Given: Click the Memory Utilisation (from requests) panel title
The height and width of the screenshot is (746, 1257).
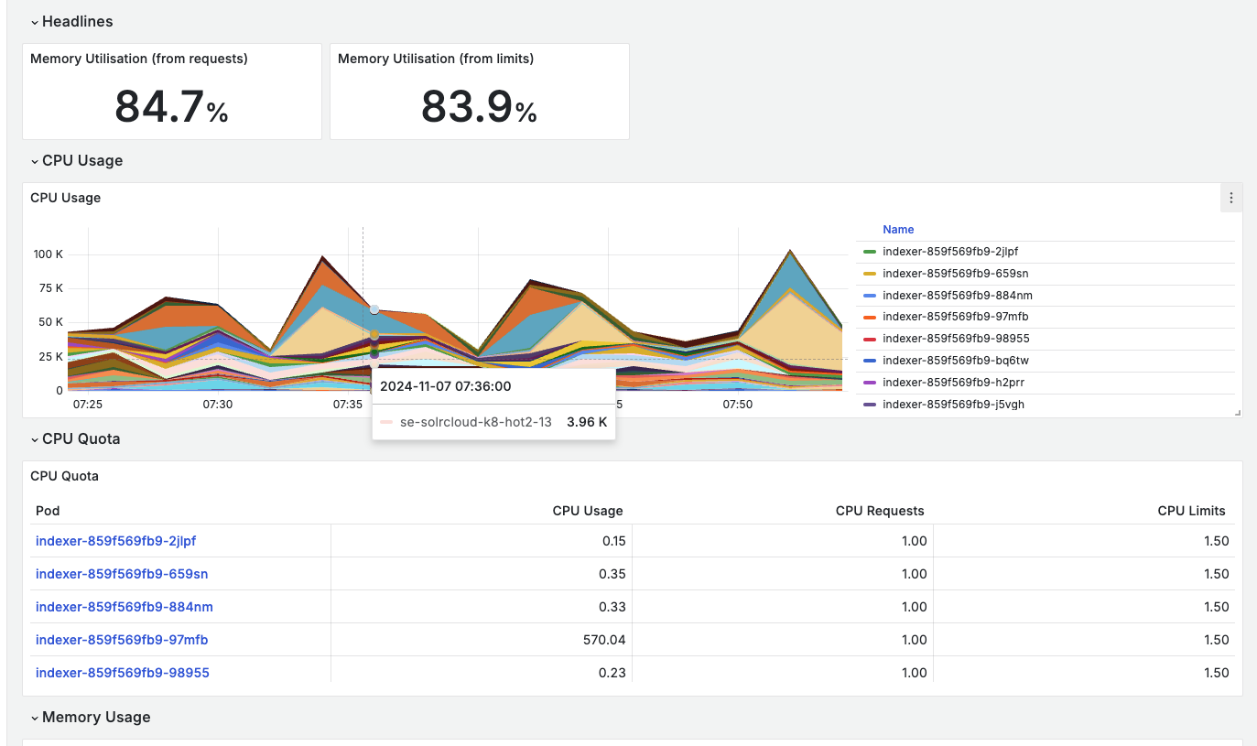Looking at the screenshot, I should click(x=139, y=59).
